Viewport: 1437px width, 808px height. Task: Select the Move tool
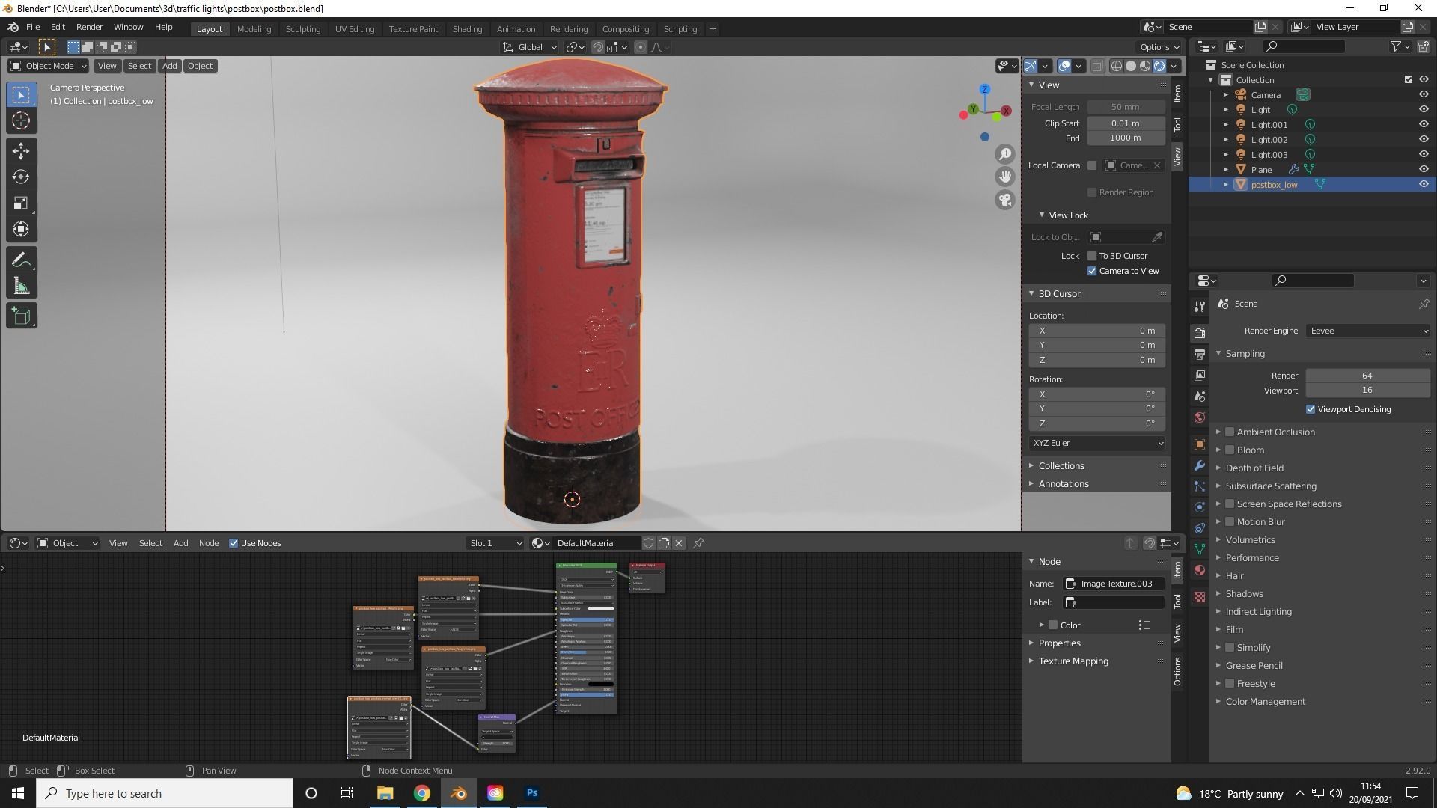click(x=21, y=151)
